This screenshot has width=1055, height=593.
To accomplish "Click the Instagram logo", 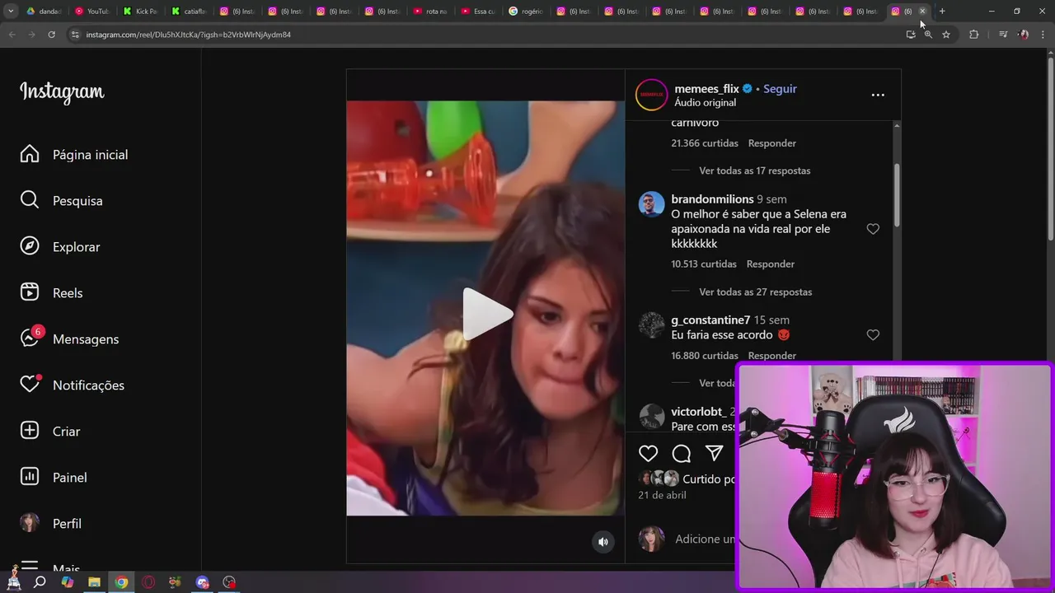I will 62,91.
